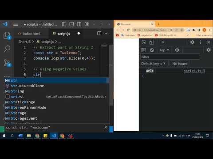Open Windows taskbar search
The image size is (213, 159).
pyautogui.click(x=12, y=136)
